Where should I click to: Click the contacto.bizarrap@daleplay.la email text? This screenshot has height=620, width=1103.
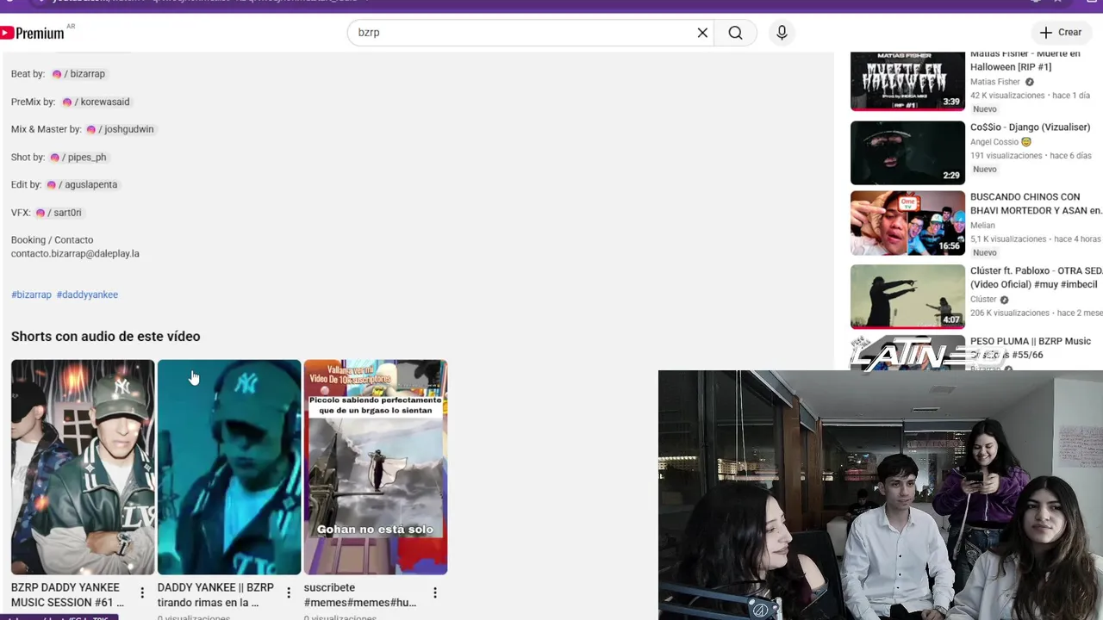[x=75, y=254]
